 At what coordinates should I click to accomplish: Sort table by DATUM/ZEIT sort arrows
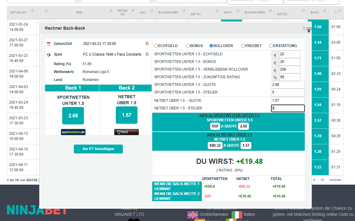pyautogui.click(x=32, y=11)
